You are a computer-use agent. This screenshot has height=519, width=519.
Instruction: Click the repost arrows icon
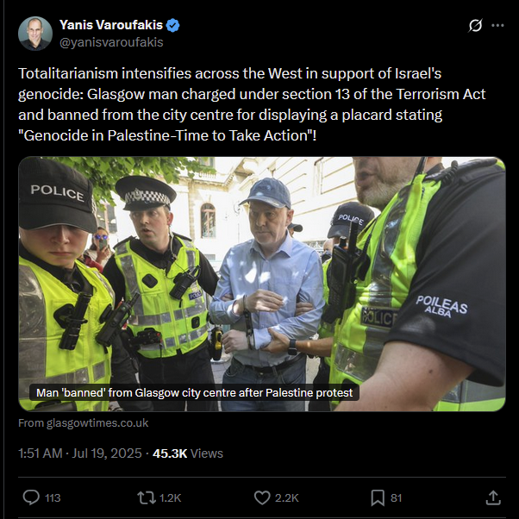tap(147, 497)
